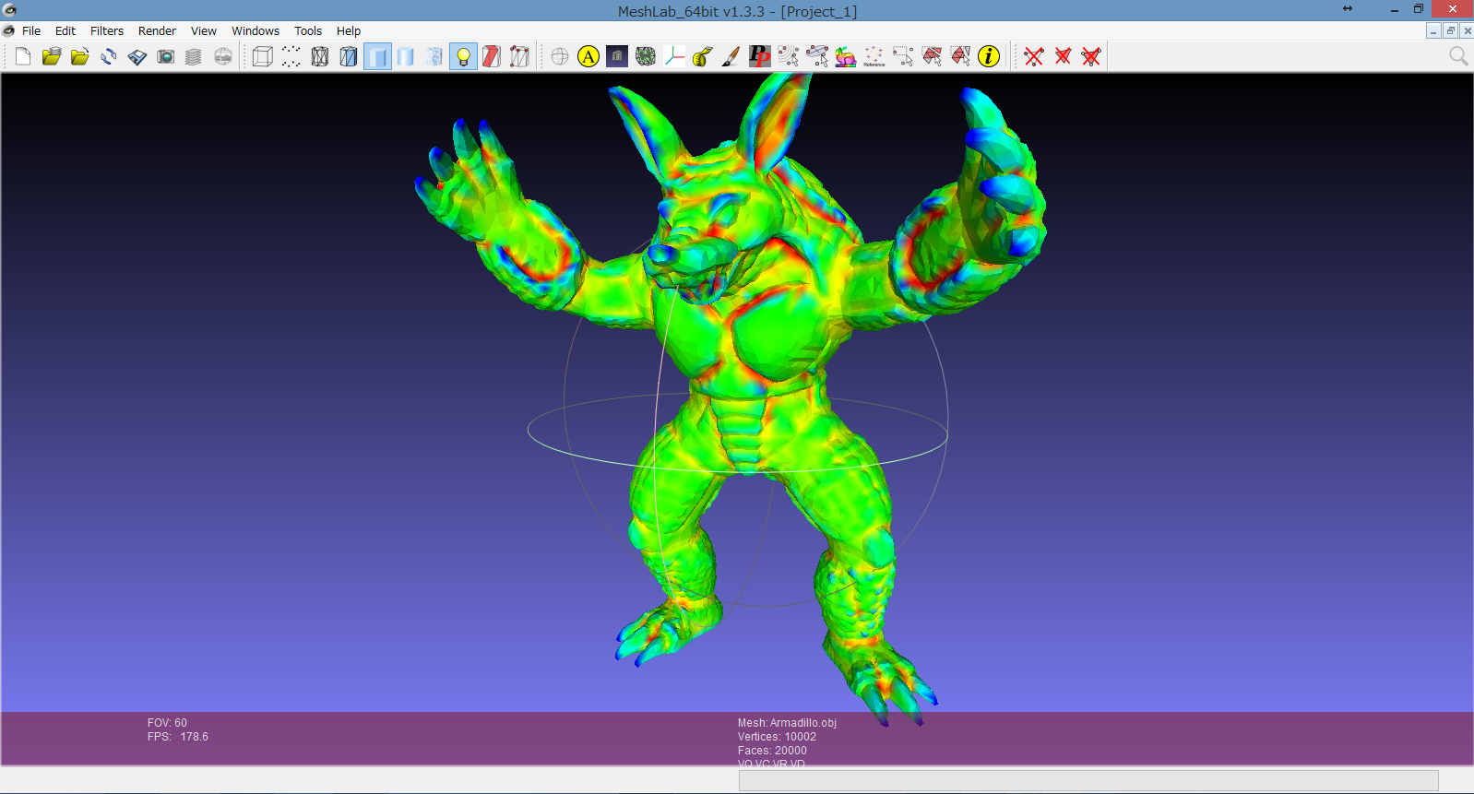This screenshot has height=794, width=1474.
Task: Open the File menu
Action: 31,30
